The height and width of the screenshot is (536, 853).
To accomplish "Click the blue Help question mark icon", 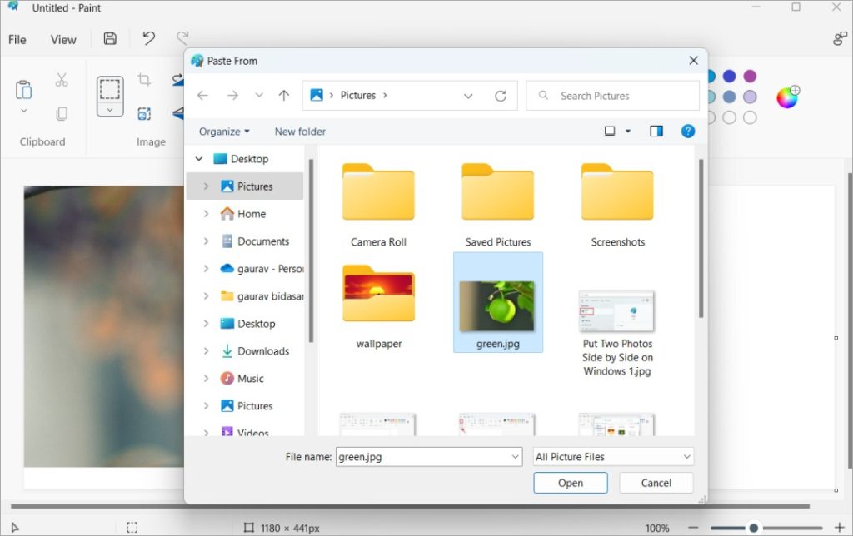I will pyautogui.click(x=687, y=132).
